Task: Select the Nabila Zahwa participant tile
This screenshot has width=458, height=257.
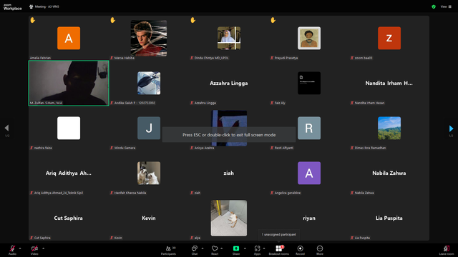Action: pyautogui.click(x=389, y=173)
